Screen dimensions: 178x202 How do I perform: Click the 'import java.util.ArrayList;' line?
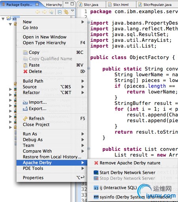coord(131,40)
